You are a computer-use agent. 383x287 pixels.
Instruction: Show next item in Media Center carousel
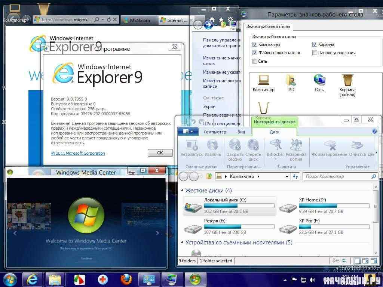pyautogui.click(x=157, y=233)
